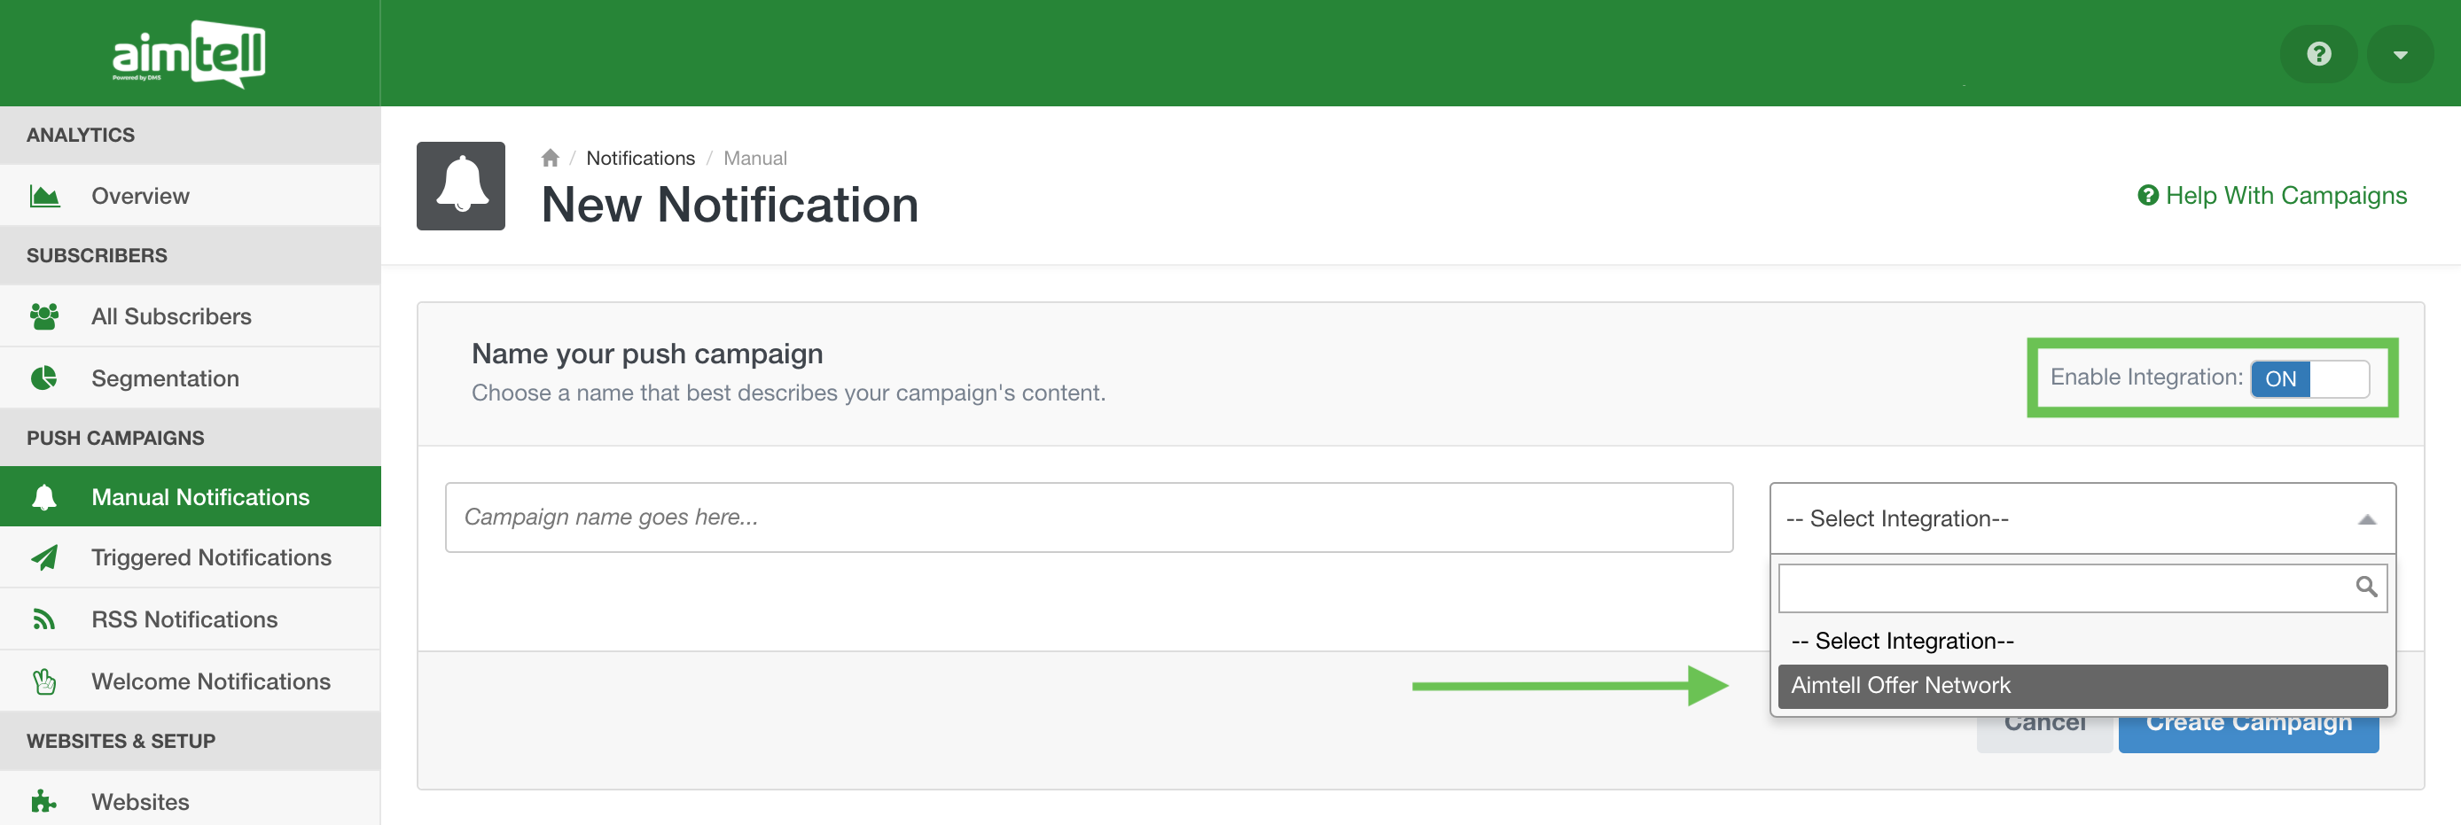Click the Segmentation pie chart icon
The image size is (2461, 825).
click(x=44, y=378)
